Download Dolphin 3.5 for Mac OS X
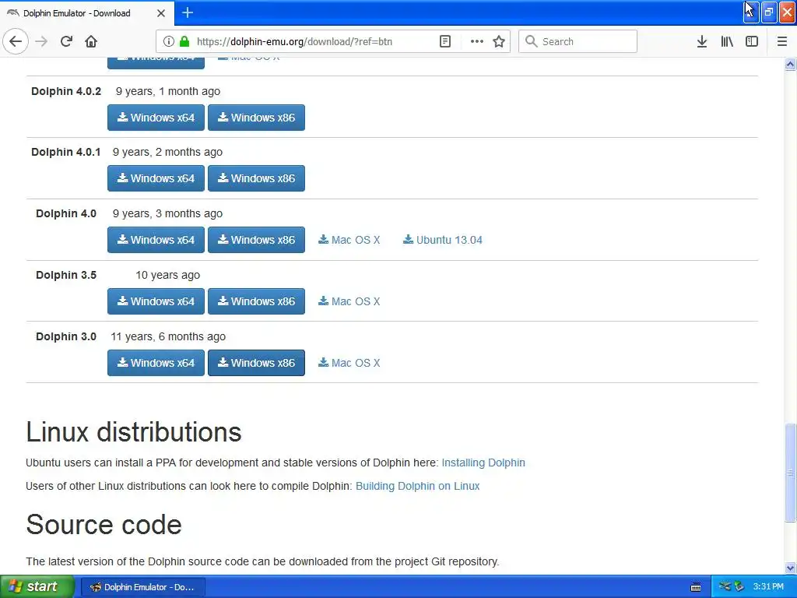The width and height of the screenshot is (797, 598). (349, 301)
